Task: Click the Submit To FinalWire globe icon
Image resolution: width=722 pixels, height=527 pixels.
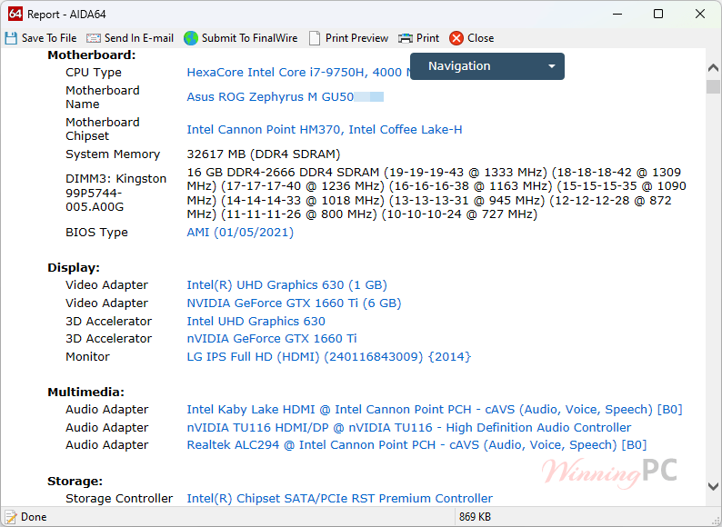Action: (x=191, y=38)
